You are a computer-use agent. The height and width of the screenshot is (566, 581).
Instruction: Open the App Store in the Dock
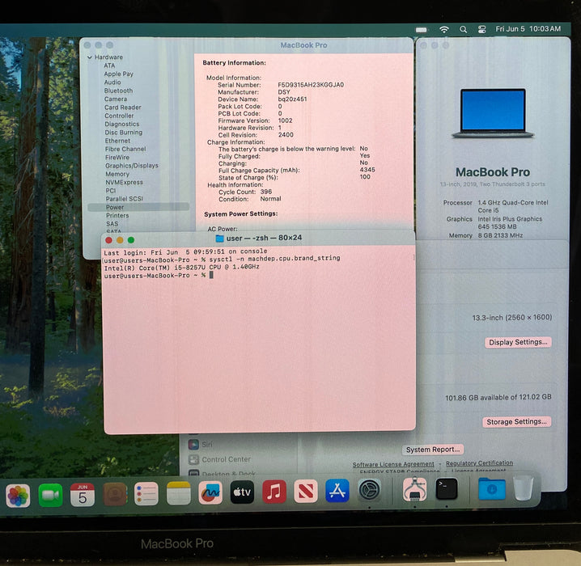(x=337, y=491)
